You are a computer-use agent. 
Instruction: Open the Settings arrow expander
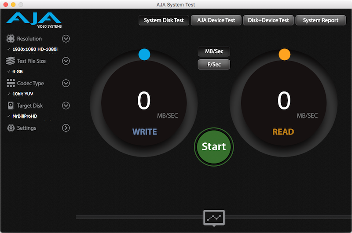[x=66, y=128]
